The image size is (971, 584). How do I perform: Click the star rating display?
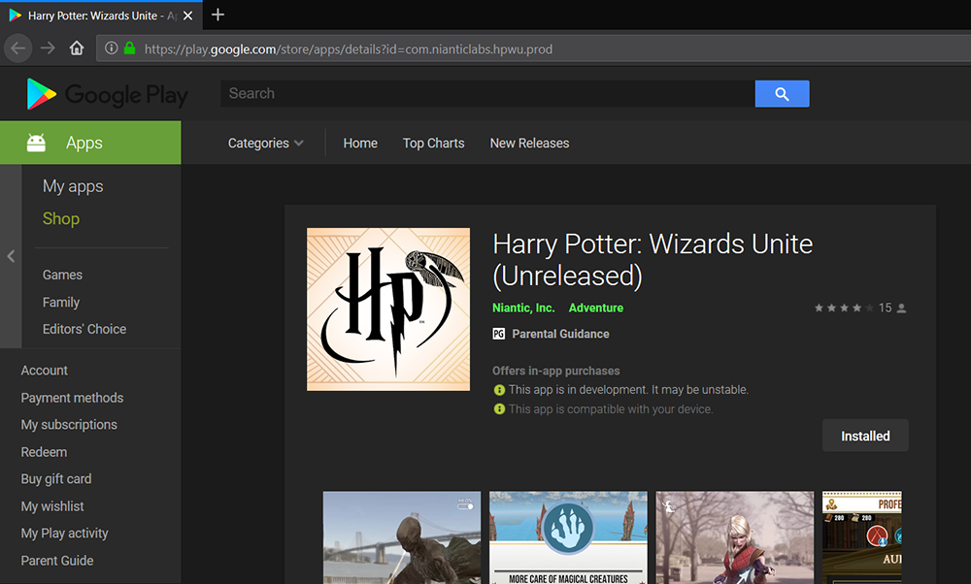[844, 308]
